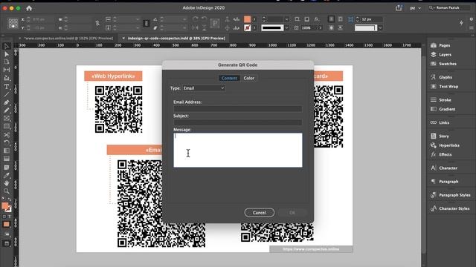Select the Rectangle Frame tool
This screenshot has height=267, width=476.
click(x=7, y=119)
